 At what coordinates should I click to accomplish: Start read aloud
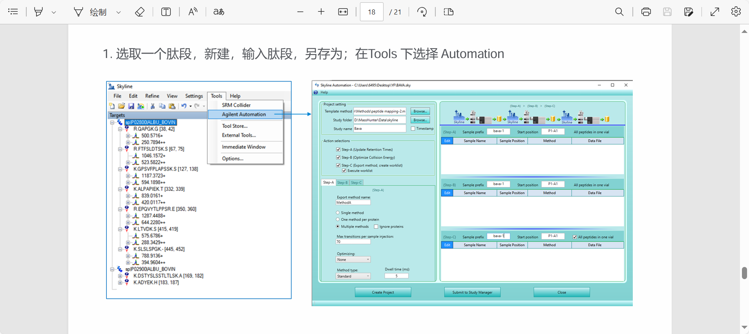[x=192, y=12]
